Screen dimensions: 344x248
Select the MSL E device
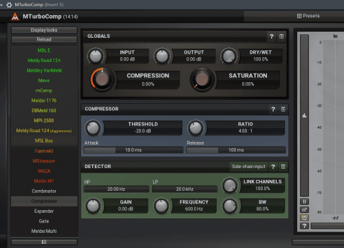(44, 50)
